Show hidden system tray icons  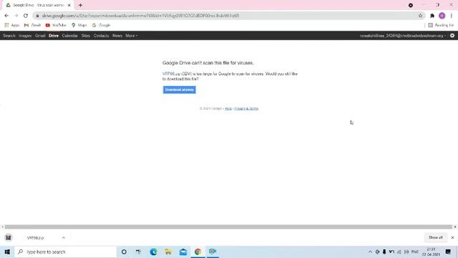point(370,252)
